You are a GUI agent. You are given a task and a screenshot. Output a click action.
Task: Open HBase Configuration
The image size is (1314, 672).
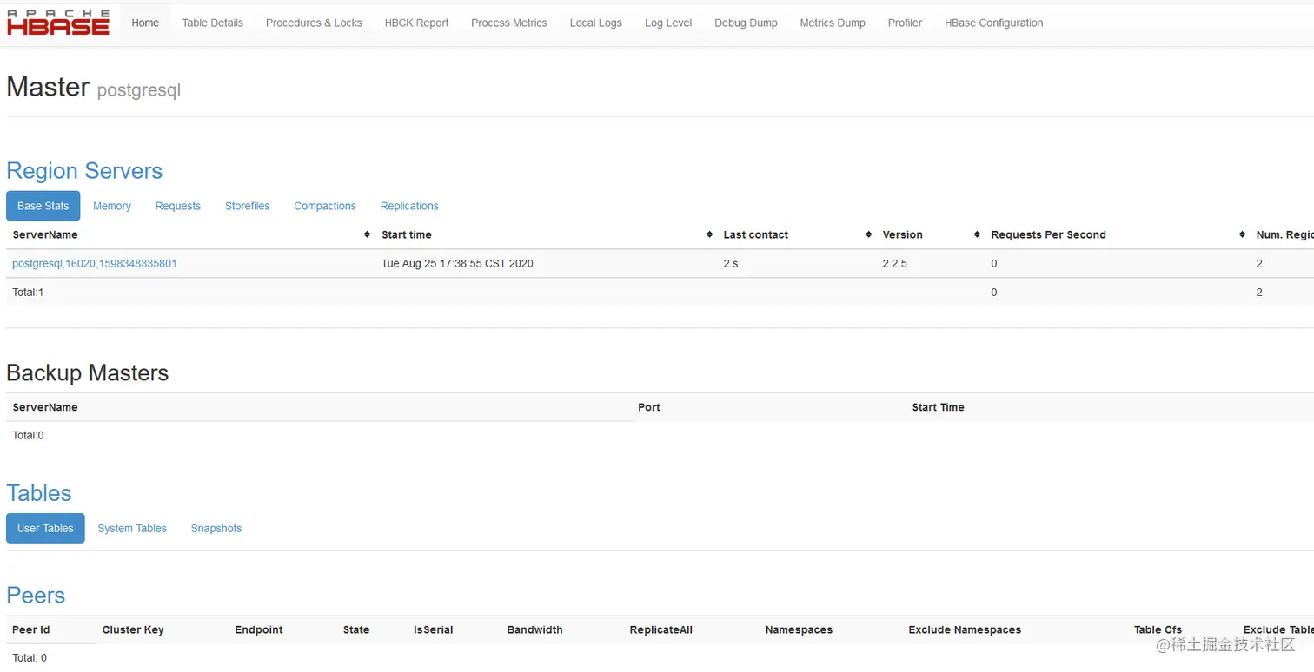point(994,23)
